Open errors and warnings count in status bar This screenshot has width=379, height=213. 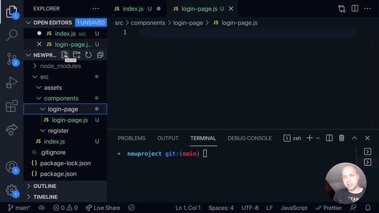pos(66,208)
